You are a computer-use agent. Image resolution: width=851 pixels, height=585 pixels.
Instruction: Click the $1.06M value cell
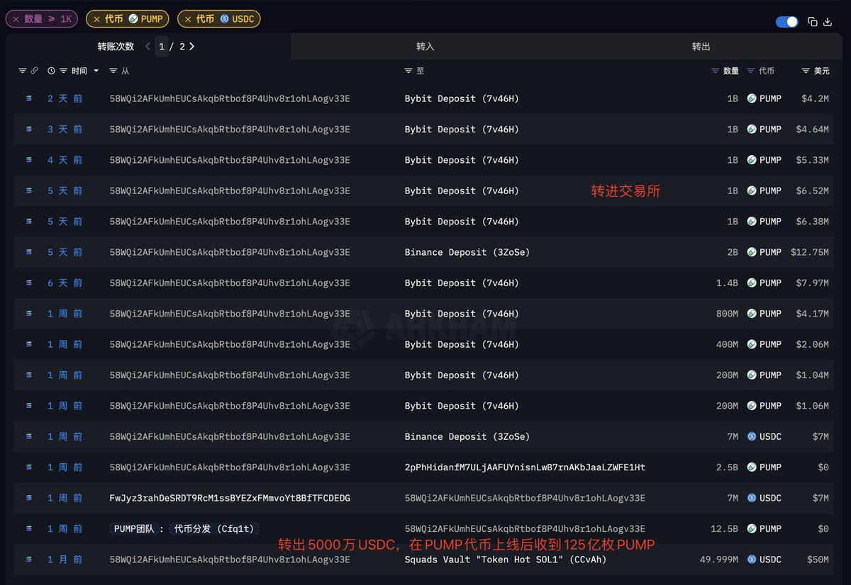click(812, 406)
